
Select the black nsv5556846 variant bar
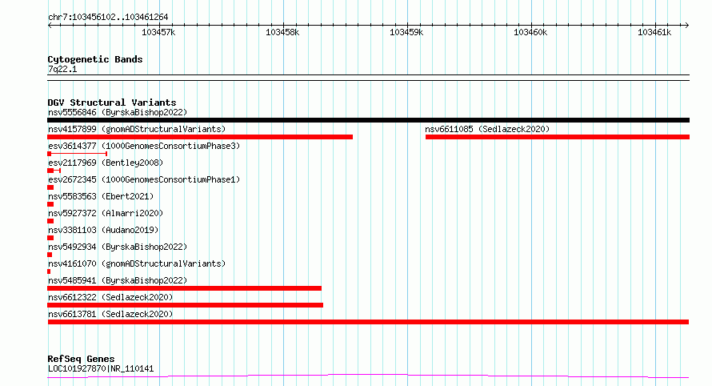(368, 120)
